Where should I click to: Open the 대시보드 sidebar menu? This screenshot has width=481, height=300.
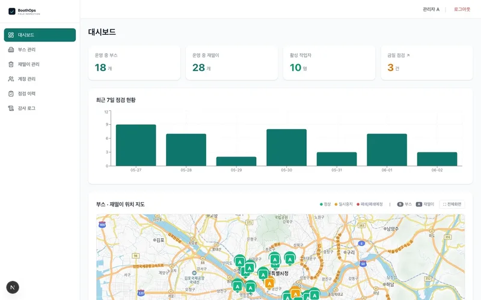pyautogui.click(x=40, y=35)
